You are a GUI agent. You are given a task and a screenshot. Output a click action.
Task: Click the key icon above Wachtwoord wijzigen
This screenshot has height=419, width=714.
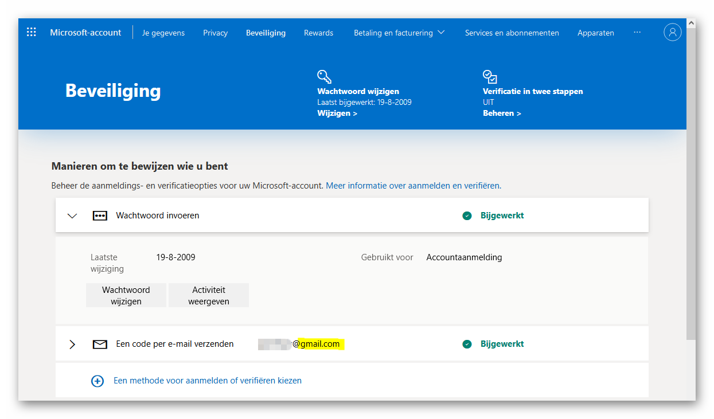(x=324, y=77)
